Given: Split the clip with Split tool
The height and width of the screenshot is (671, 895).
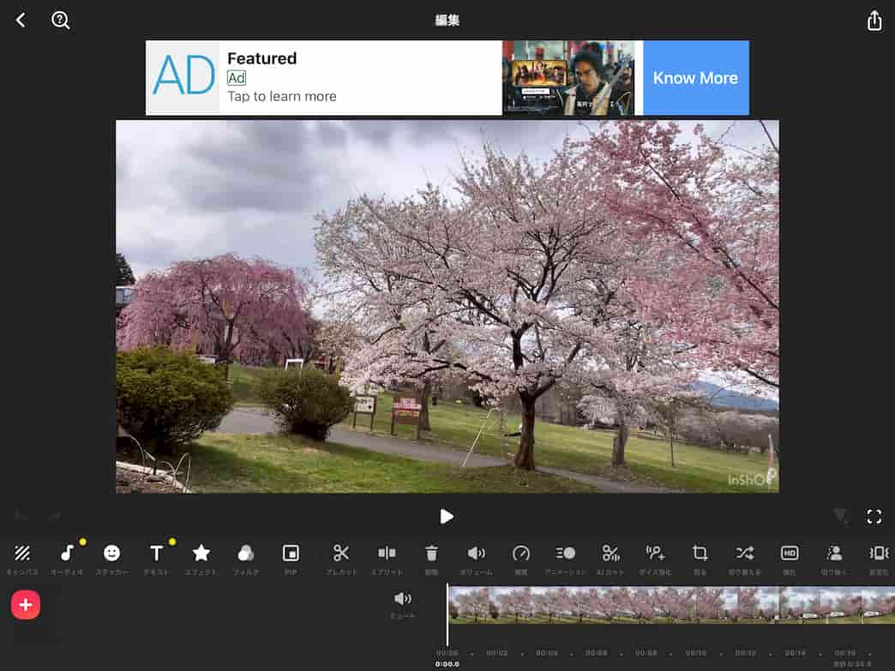Looking at the screenshot, I should pyautogui.click(x=387, y=554).
